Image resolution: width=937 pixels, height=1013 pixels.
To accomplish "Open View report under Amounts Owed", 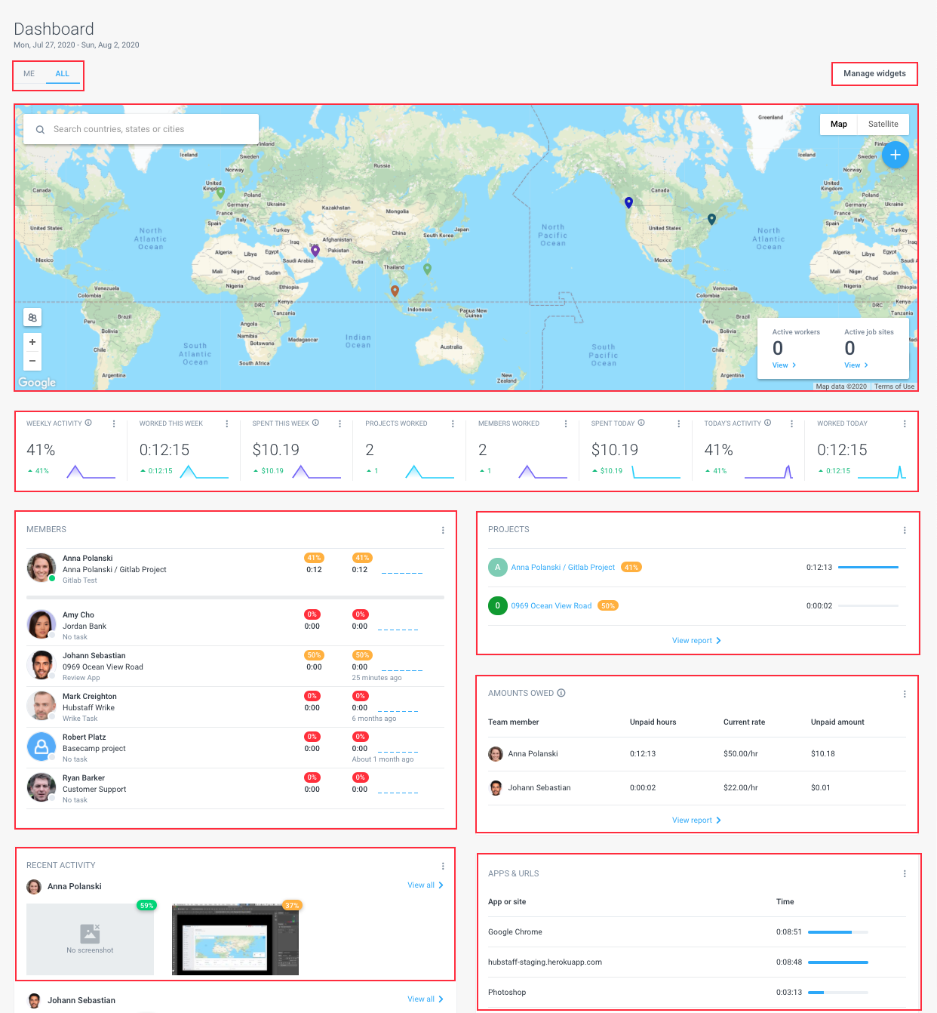I will click(x=696, y=820).
